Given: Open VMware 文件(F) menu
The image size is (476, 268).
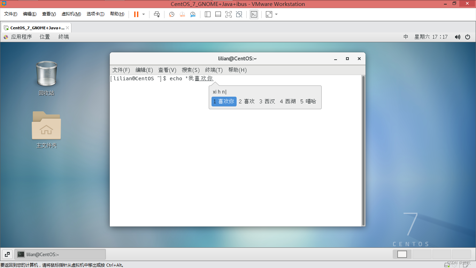Looking at the screenshot, I should [11, 14].
